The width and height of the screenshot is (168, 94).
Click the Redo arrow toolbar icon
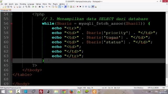pos(36,7)
